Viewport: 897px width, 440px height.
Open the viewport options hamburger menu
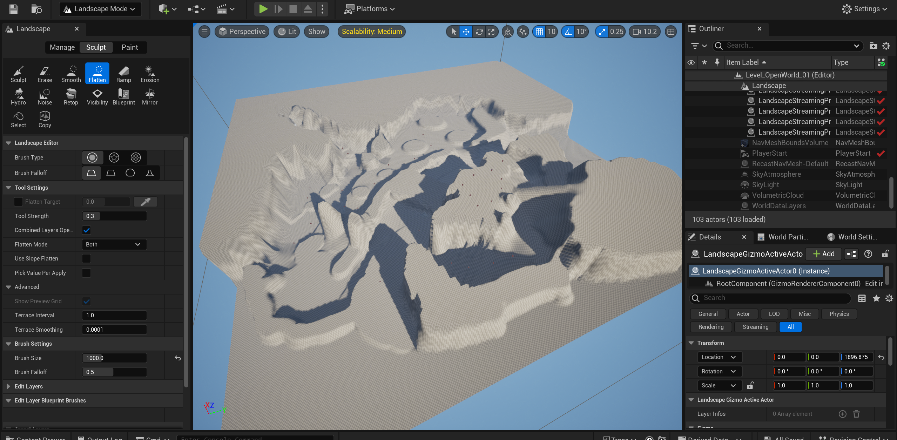click(x=204, y=32)
